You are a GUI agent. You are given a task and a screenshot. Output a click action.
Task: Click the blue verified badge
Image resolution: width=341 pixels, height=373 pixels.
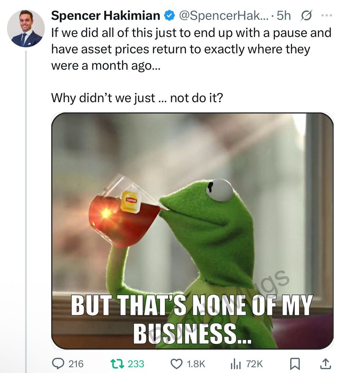tap(170, 16)
